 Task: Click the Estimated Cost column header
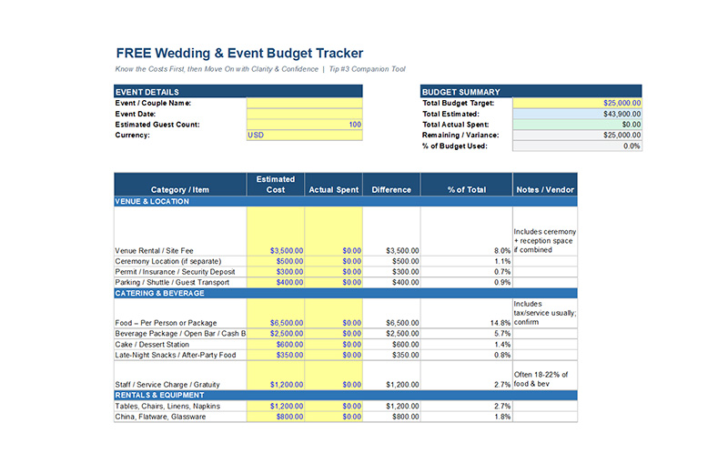coord(276,185)
